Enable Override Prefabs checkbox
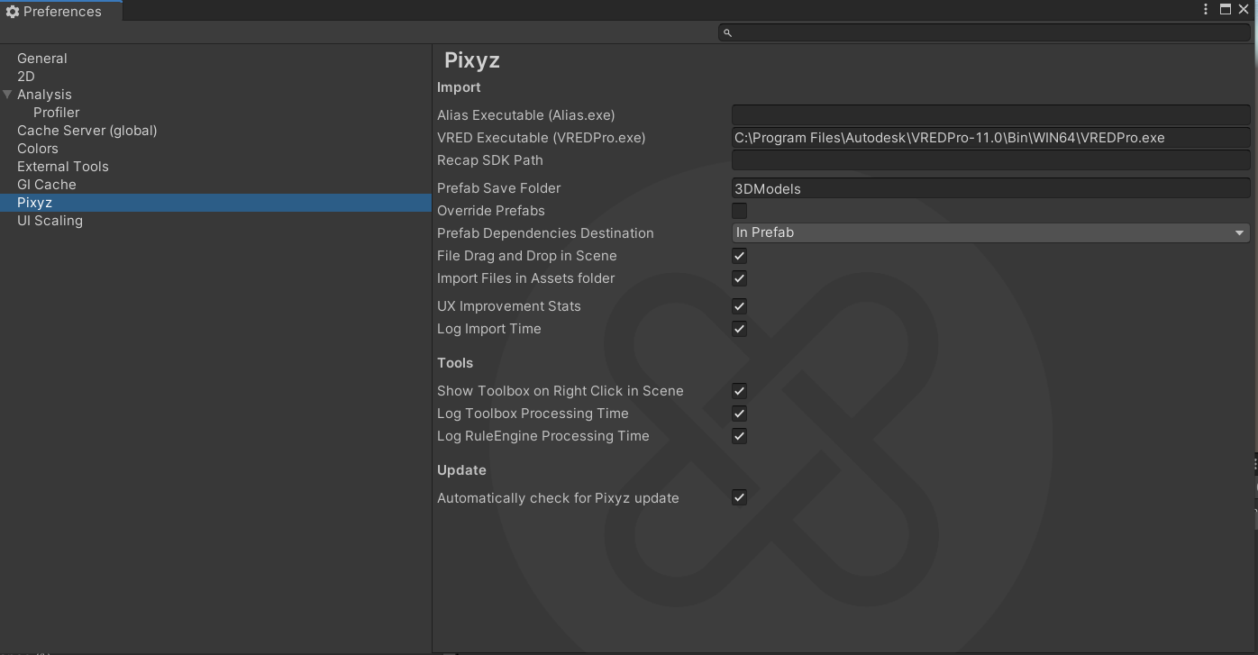This screenshot has width=1258, height=655. pyautogui.click(x=739, y=211)
